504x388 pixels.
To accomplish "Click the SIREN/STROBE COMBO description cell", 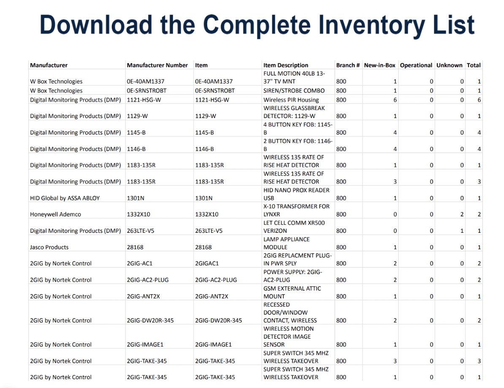I will coord(294,91).
